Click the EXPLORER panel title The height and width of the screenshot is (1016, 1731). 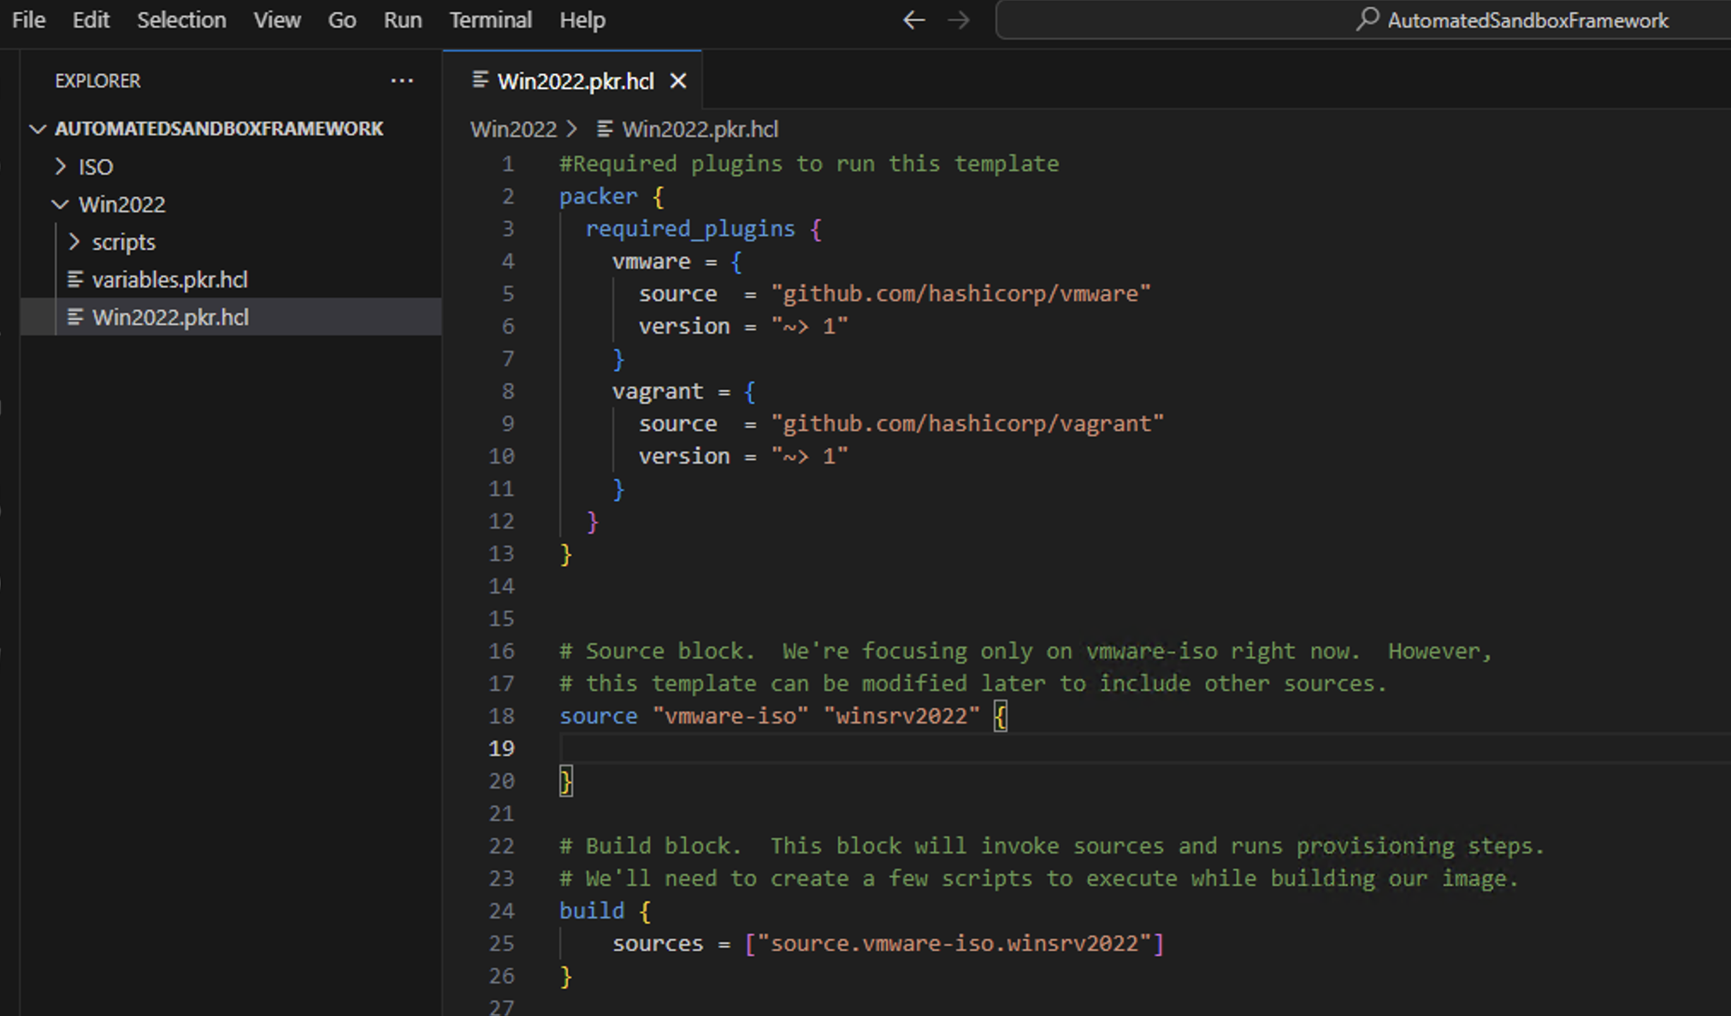tap(97, 80)
